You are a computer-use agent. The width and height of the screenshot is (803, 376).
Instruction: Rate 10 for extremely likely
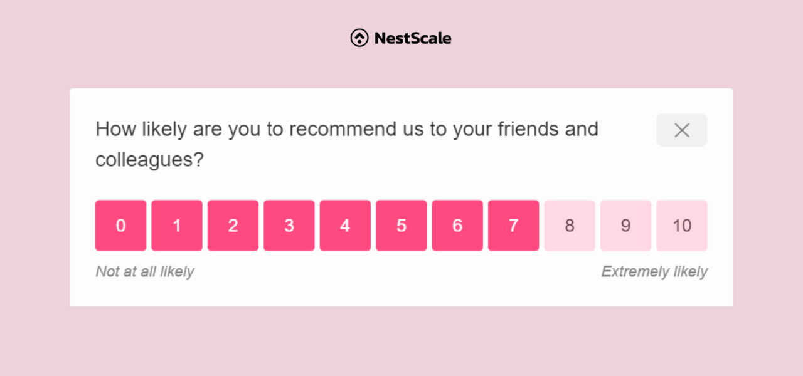coord(682,226)
